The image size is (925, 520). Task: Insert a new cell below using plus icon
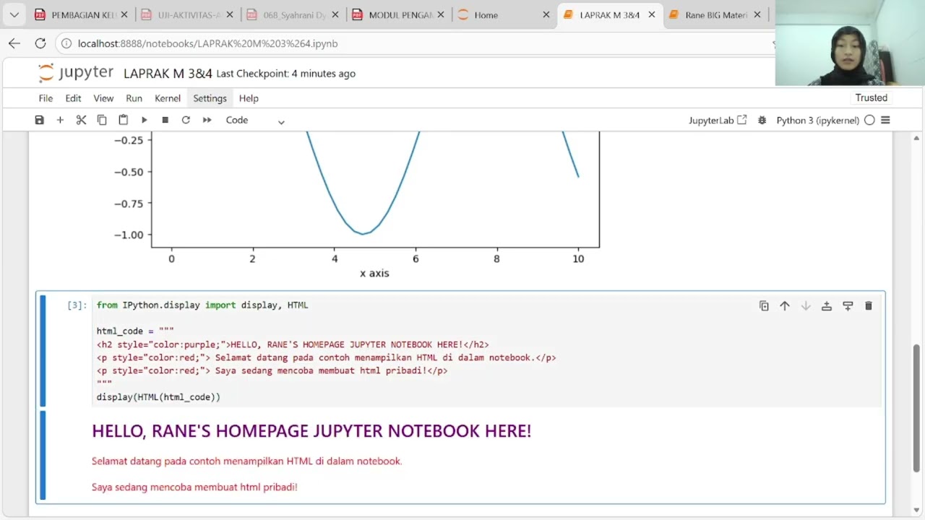[60, 120]
